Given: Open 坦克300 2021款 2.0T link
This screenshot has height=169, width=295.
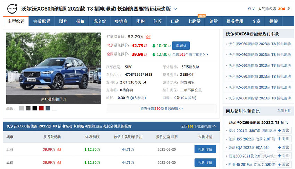Looking at the screenshot, I should tap(251, 156).
